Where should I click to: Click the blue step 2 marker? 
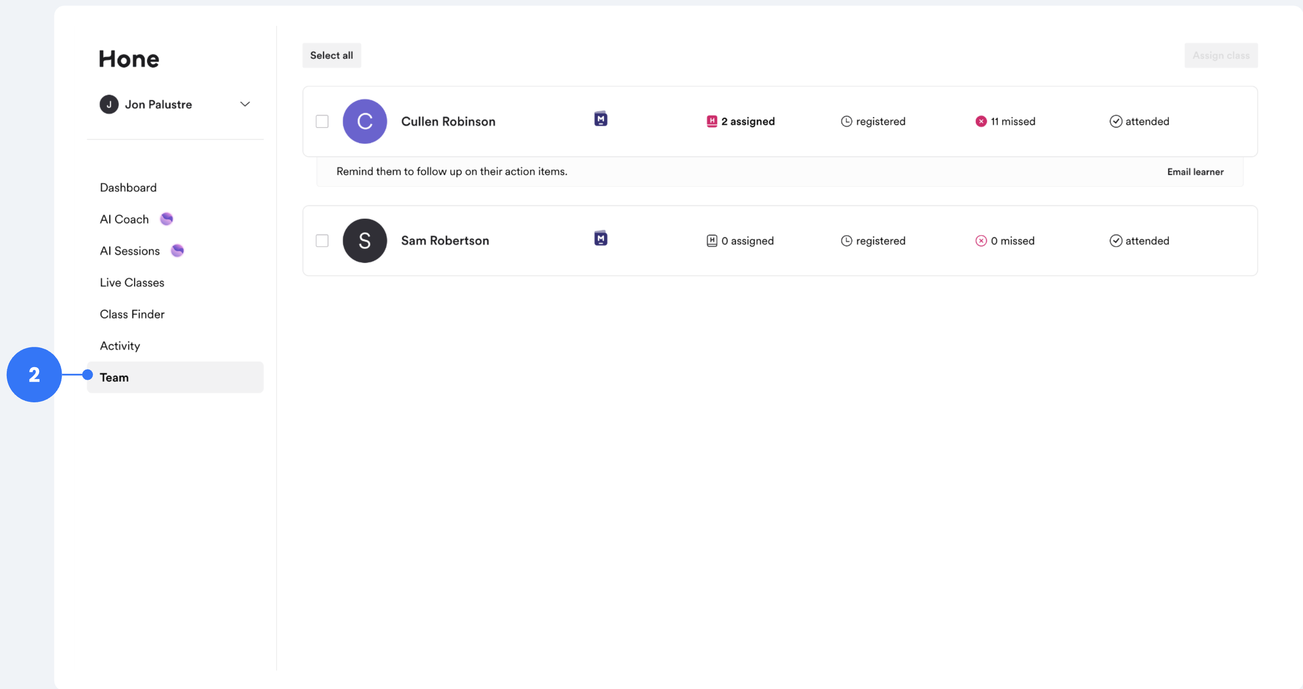coord(34,375)
